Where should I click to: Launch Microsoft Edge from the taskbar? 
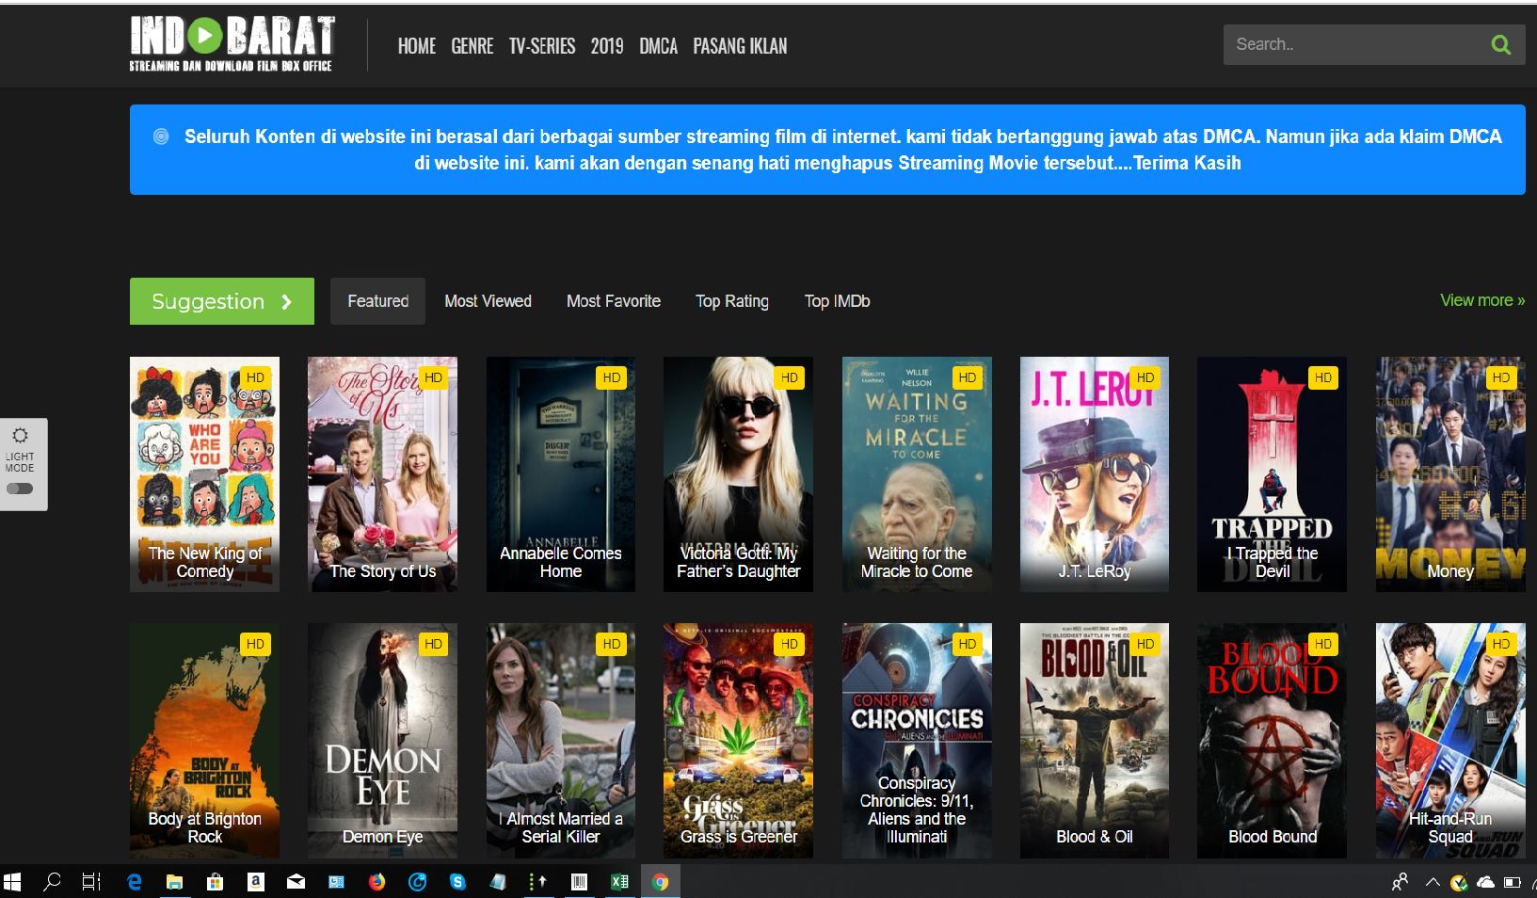pos(134,882)
